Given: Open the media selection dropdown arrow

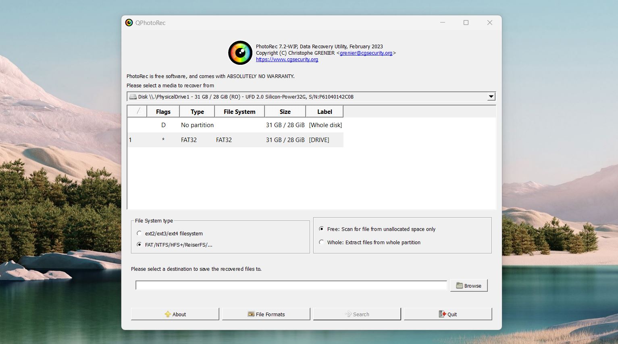Looking at the screenshot, I should pos(491,97).
